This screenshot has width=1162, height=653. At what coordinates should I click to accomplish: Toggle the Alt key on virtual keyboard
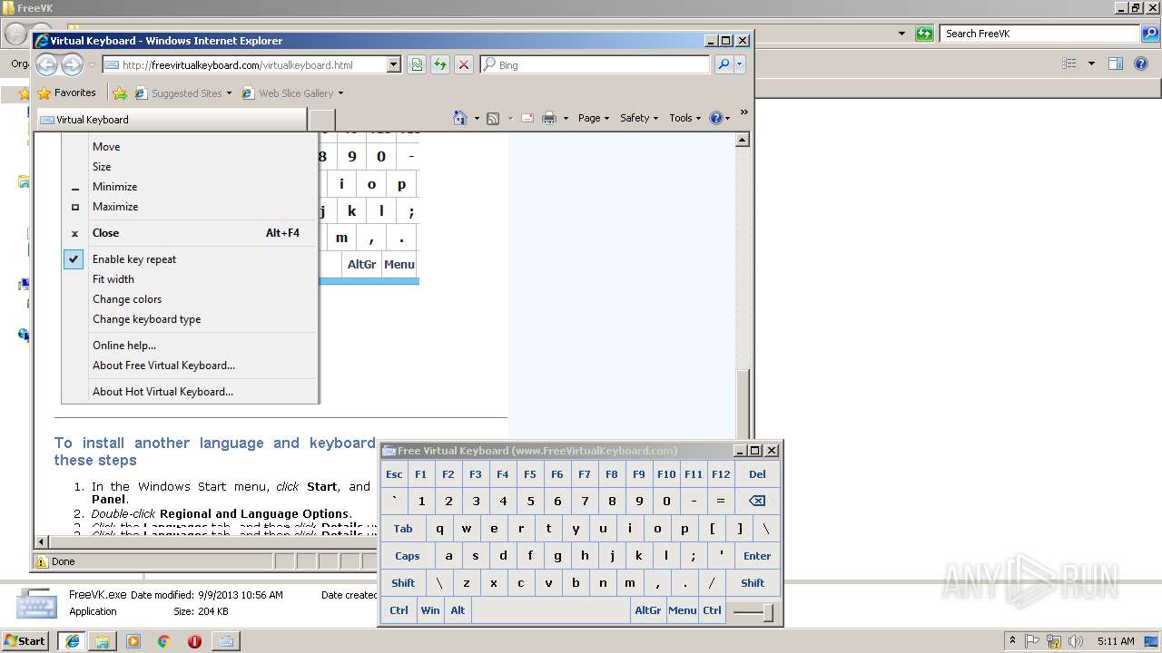point(458,610)
